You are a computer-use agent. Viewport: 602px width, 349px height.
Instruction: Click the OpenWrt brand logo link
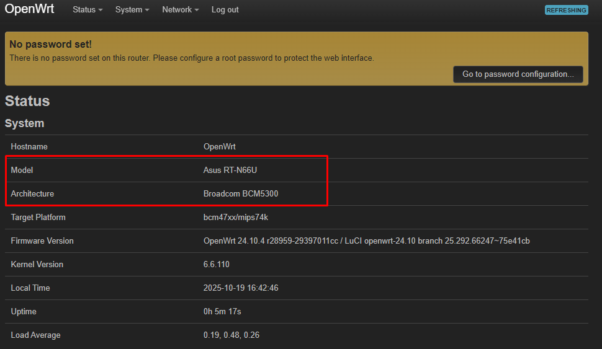point(30,9)
